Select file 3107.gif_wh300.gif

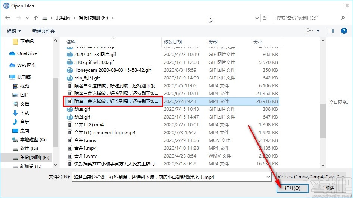click(94, 62)
